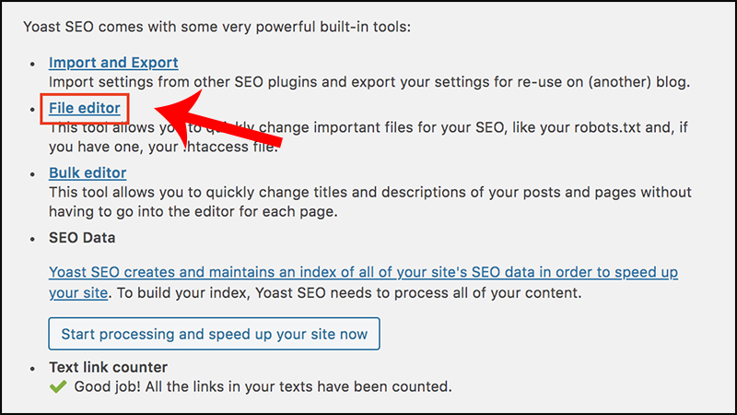Click the bullet beside Import and Export
Image resolution: width=737 pixels, height=415 pixels.
[x=35, y=64]
